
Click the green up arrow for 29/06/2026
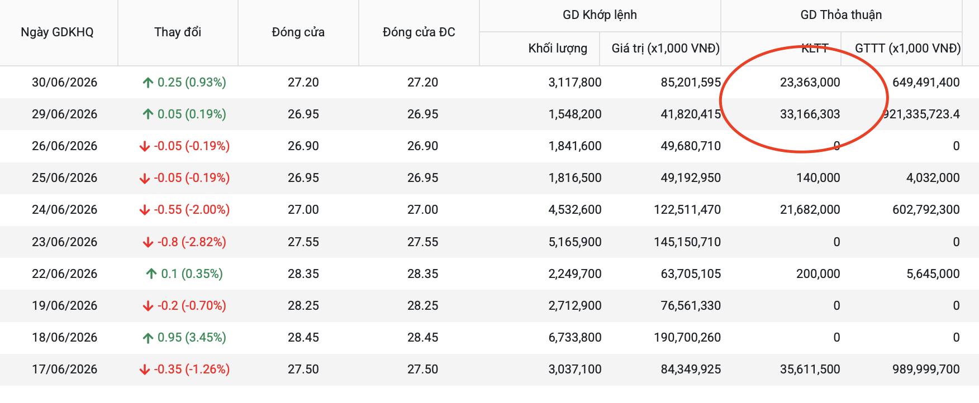(x=148, y=114)
